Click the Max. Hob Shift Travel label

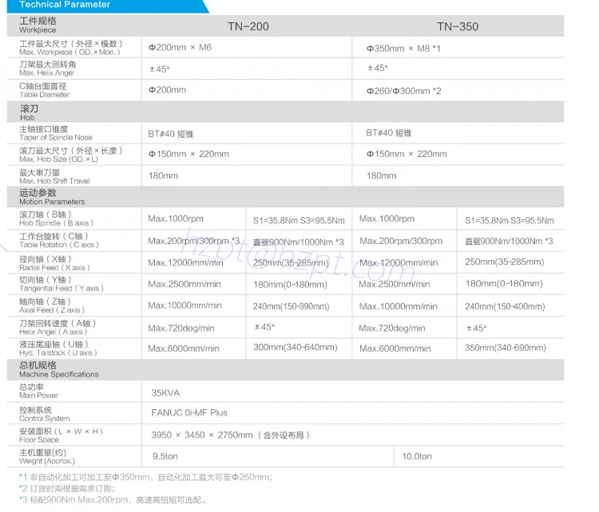(x=54, y=176)
